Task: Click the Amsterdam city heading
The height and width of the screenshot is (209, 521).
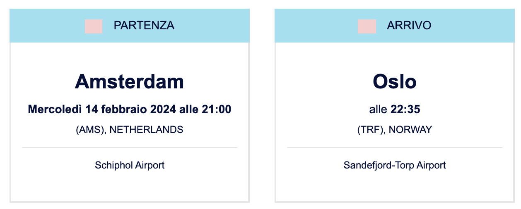Action: 130,82
